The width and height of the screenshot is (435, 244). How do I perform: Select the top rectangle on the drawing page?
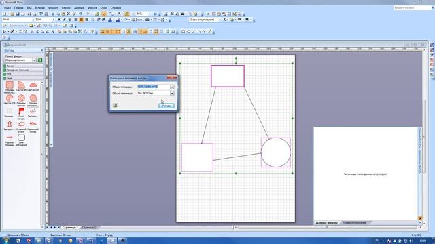tap(228, 76)
